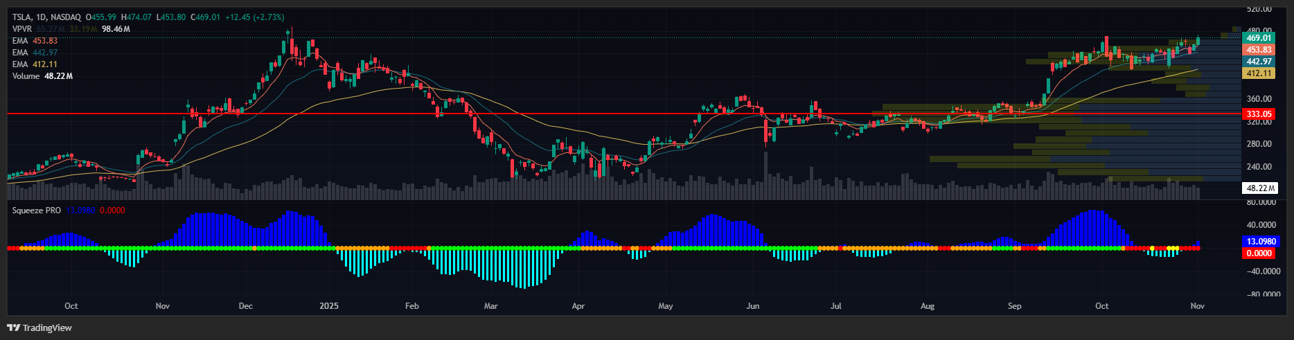1294x340 pixels.
Task: Click the 48.22M volume axis label
Action: tap(1260, 188)
